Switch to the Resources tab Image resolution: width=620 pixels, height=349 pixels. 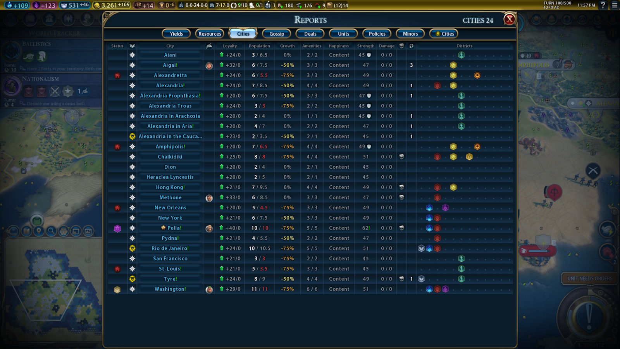[x=210, y=34]
